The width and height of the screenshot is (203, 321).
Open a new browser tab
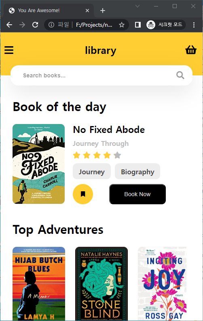coord(103,11)
